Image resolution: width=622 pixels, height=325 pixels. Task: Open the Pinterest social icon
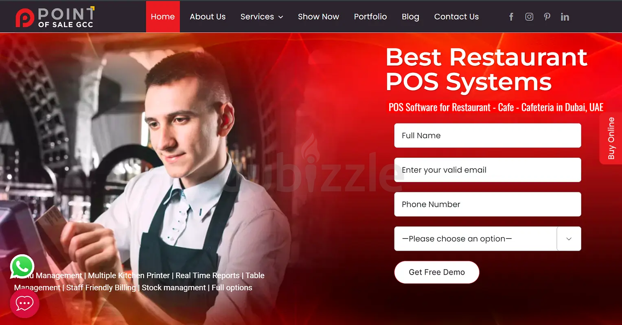point(547,17)
